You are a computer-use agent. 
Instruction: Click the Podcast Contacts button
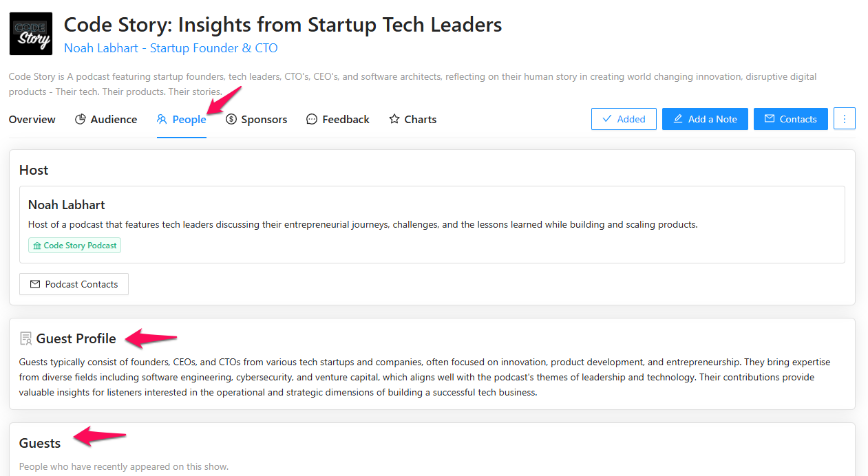74,284
